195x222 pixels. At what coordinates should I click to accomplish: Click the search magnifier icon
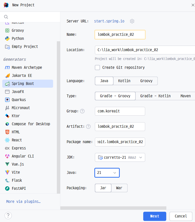pyautogui.click(x=6, y=17)
